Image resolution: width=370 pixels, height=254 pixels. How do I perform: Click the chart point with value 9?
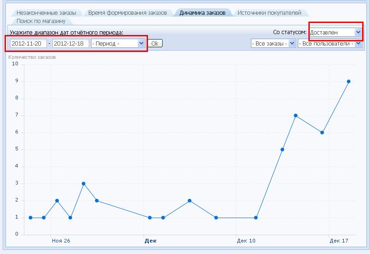349,81
